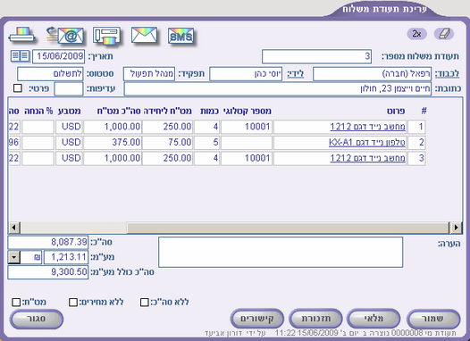Check the ללא מחירים option
The height and width of the screenshot is (341, 470).
pyautogui.click(x=73, y=302)
